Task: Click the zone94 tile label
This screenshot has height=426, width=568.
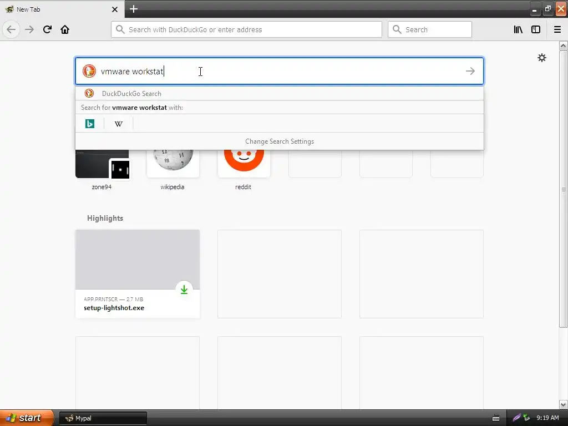Action: click(x=102, y=187)
